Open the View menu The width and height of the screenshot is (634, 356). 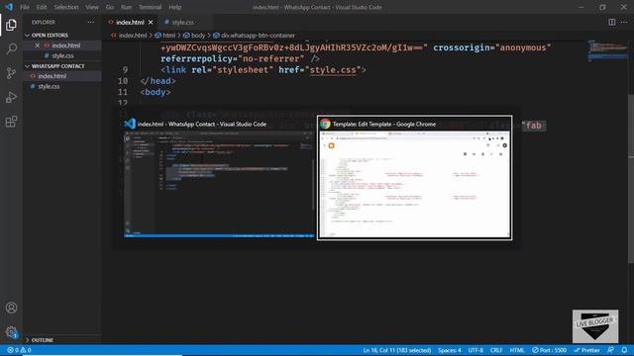(92, 7)
